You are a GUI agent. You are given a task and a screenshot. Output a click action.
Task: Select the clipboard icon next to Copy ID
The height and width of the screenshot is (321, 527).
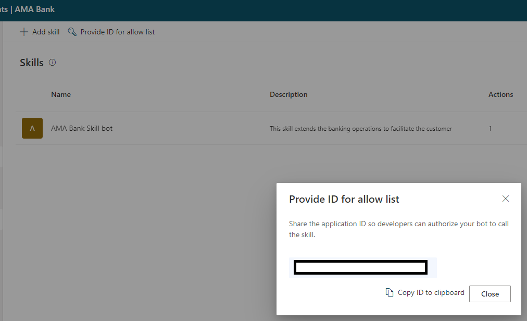click(x=389, y=292)
